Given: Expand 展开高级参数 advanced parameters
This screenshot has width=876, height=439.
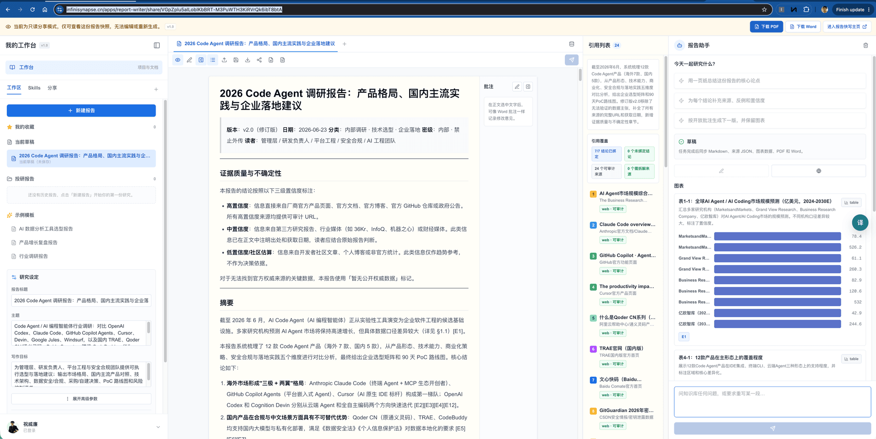Looking at the screenshot, I should [81, 399].
